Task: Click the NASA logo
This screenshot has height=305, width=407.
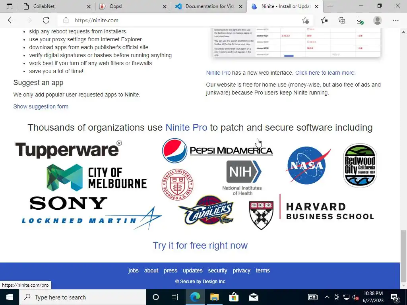Action: tap(308, 166)
